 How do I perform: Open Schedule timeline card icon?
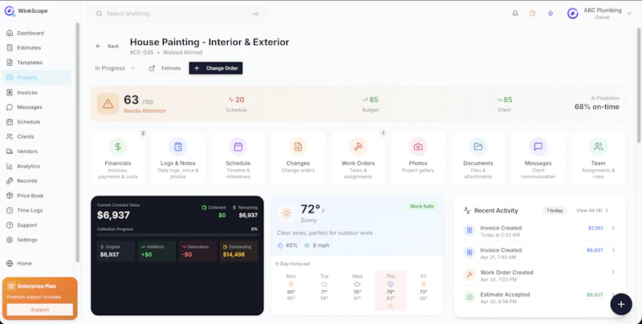238,147
